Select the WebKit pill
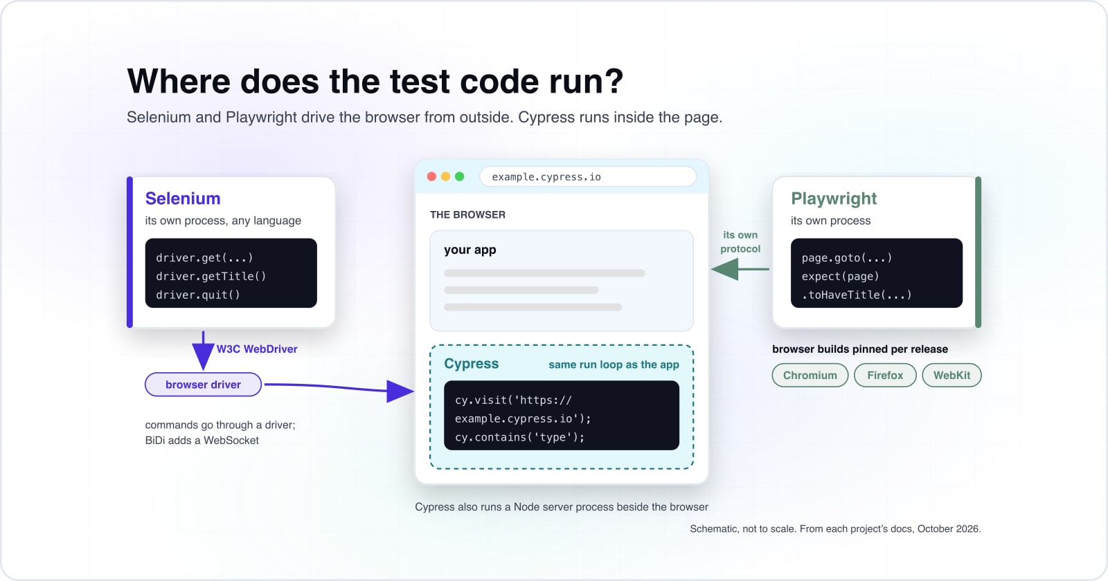 pyautogui.click(x=951, y=375)
